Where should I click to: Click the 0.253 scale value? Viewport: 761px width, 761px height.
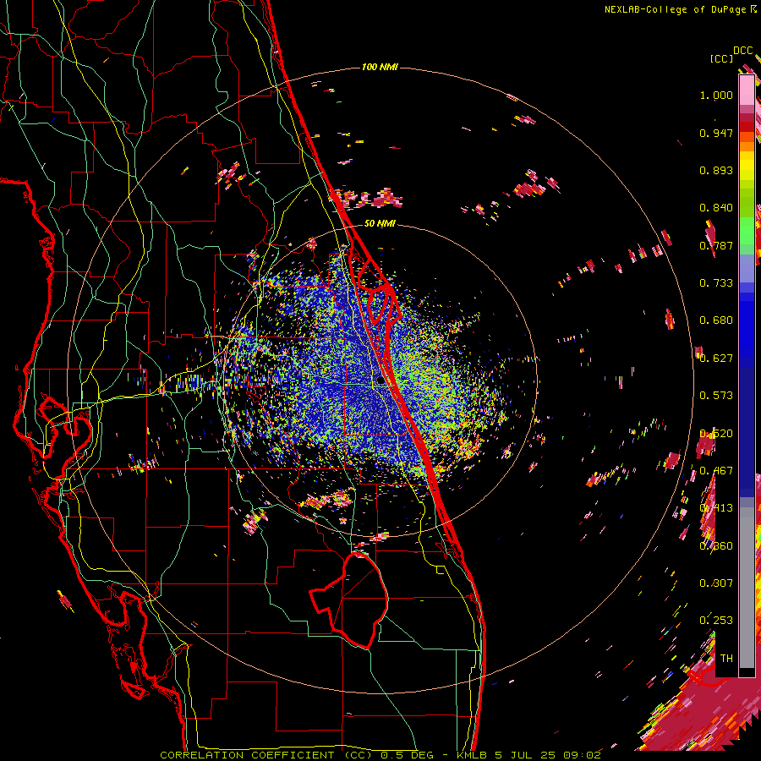pos(716,621)
